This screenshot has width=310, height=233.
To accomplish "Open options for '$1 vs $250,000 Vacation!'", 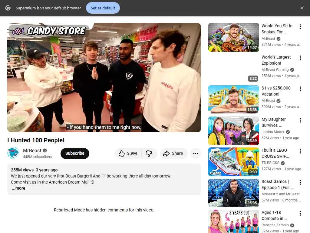I will pos(300,89).
